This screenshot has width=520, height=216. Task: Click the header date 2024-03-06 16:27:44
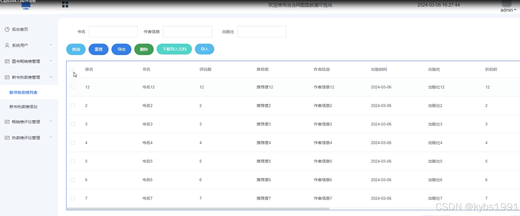pyautogui.click(x=439, y=5)
